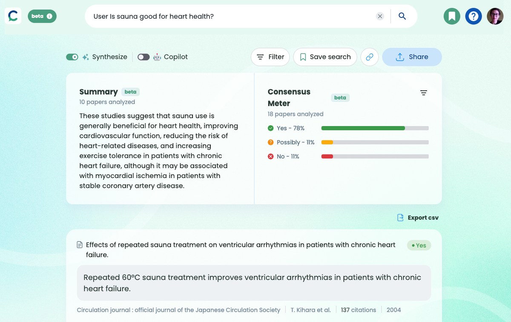Clear the search query with X icon

coord(380,16)
